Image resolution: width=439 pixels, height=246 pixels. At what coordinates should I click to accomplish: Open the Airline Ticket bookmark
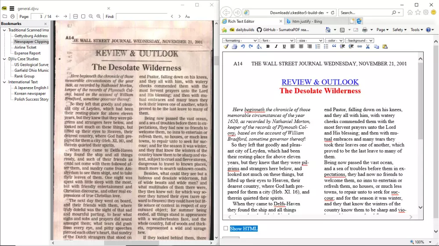pos(25,47)
